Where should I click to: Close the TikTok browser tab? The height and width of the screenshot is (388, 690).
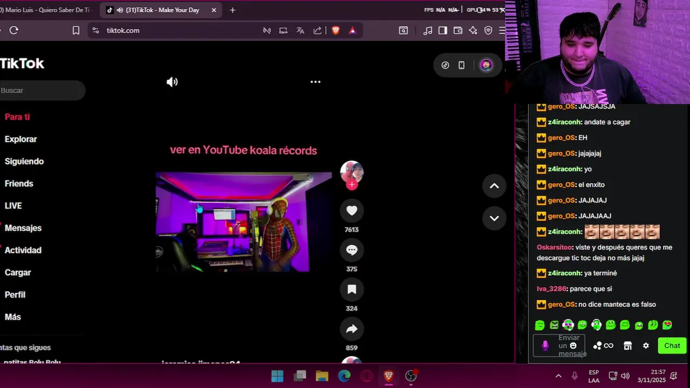[214, 10]
